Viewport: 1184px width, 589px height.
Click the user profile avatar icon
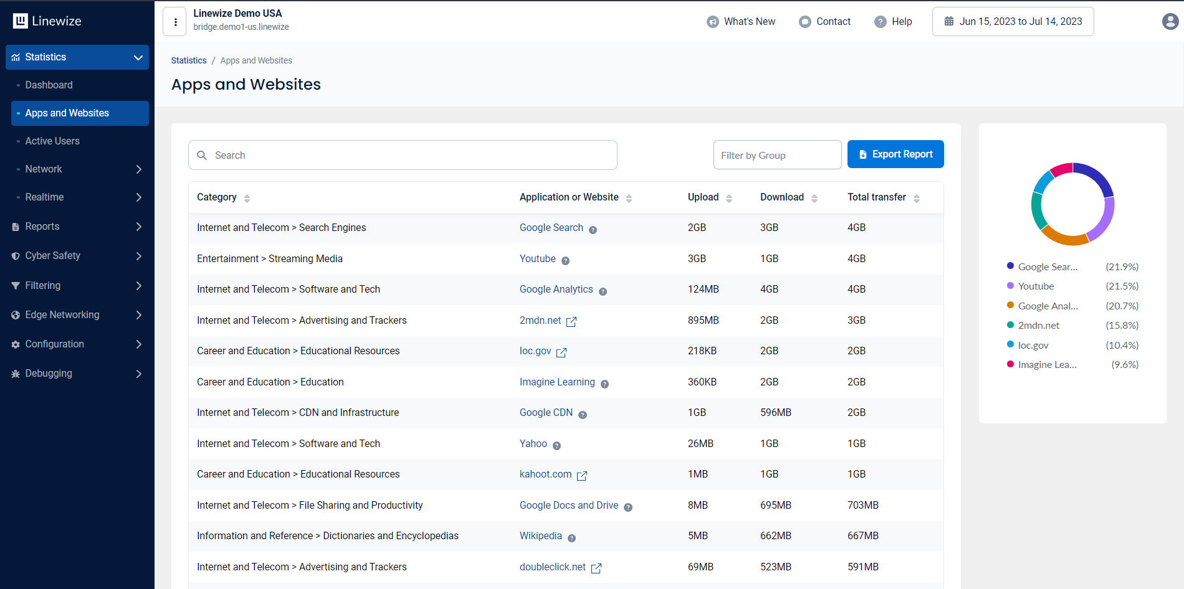(x=1170, y=22)
